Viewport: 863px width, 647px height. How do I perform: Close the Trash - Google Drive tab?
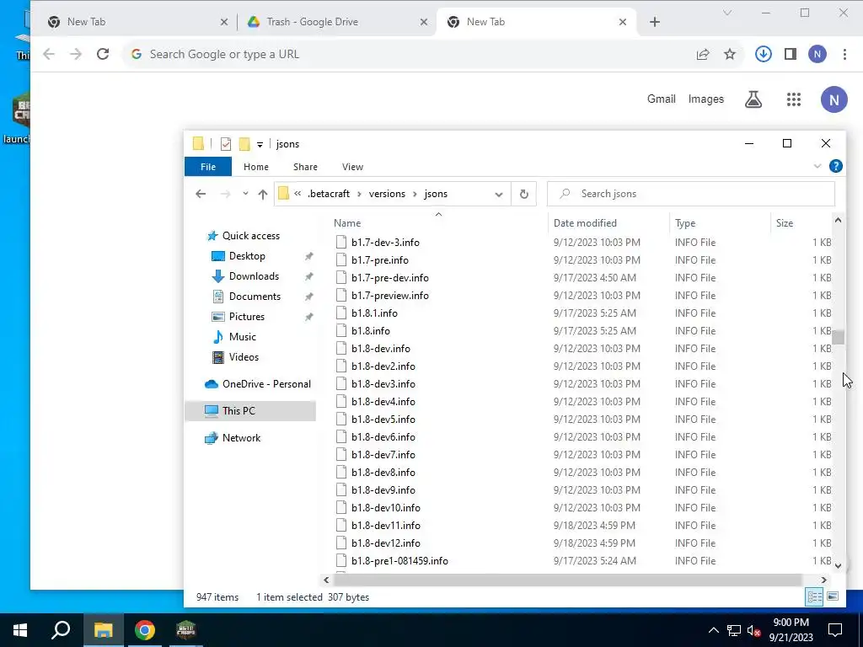point(424,22)
